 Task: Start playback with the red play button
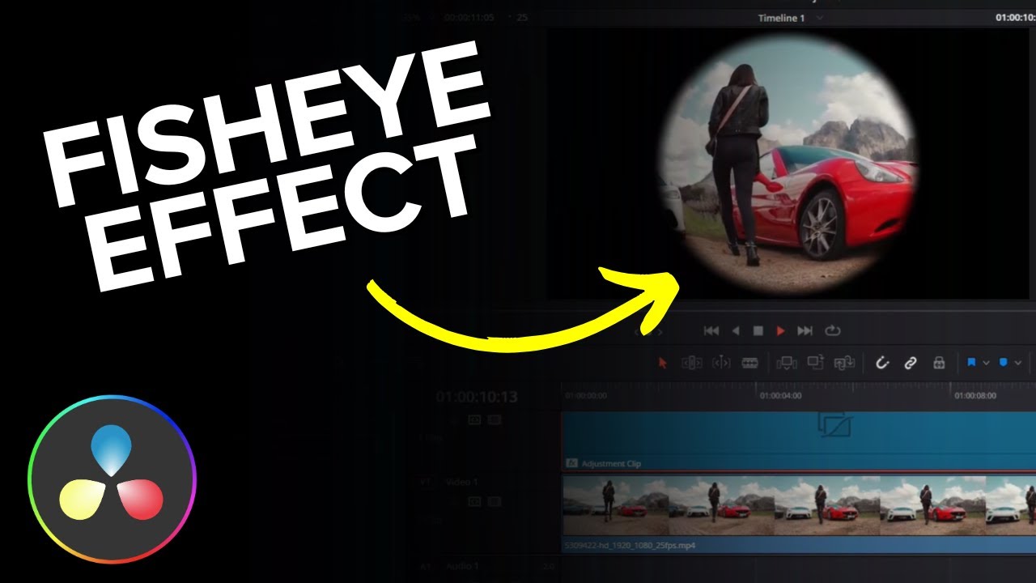(x=781, y=330)
